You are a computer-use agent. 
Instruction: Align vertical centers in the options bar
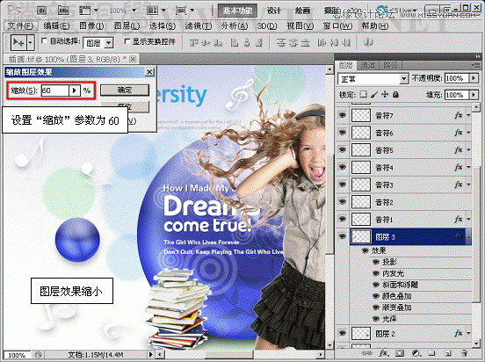[x=206, y=43]
